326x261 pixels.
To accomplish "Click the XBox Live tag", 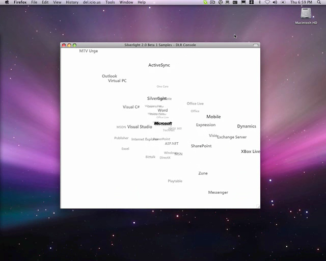I will pos(251,151).
